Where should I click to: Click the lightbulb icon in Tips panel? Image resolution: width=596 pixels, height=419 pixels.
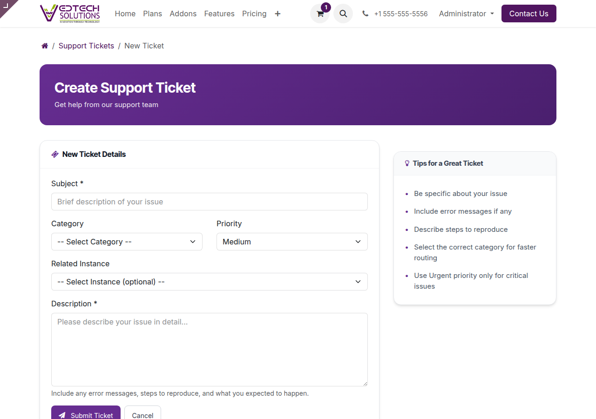pos(407,163)
